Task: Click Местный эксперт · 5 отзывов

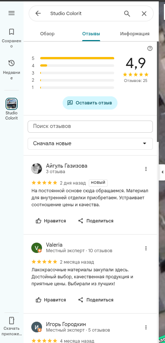Action: click(x=78, y=330)
